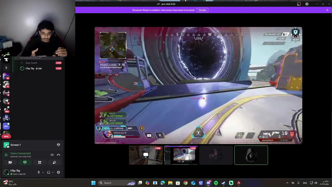Launch Copilot from the taskbar
The height and width of the screenshot is (187, 332).
pos(148,183)
